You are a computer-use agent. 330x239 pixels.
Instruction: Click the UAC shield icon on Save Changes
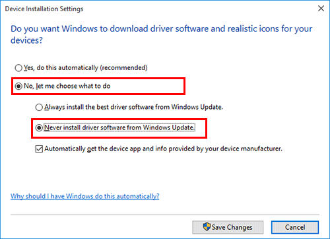tap(207, 226)
